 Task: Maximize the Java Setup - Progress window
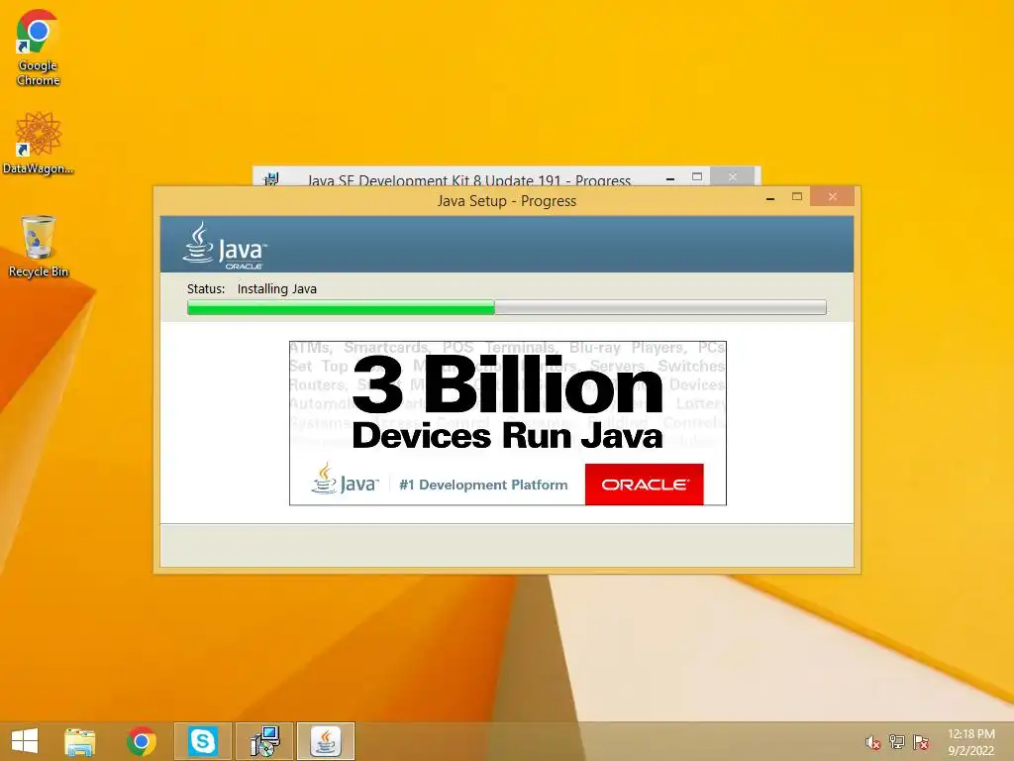tap(797, 197)
